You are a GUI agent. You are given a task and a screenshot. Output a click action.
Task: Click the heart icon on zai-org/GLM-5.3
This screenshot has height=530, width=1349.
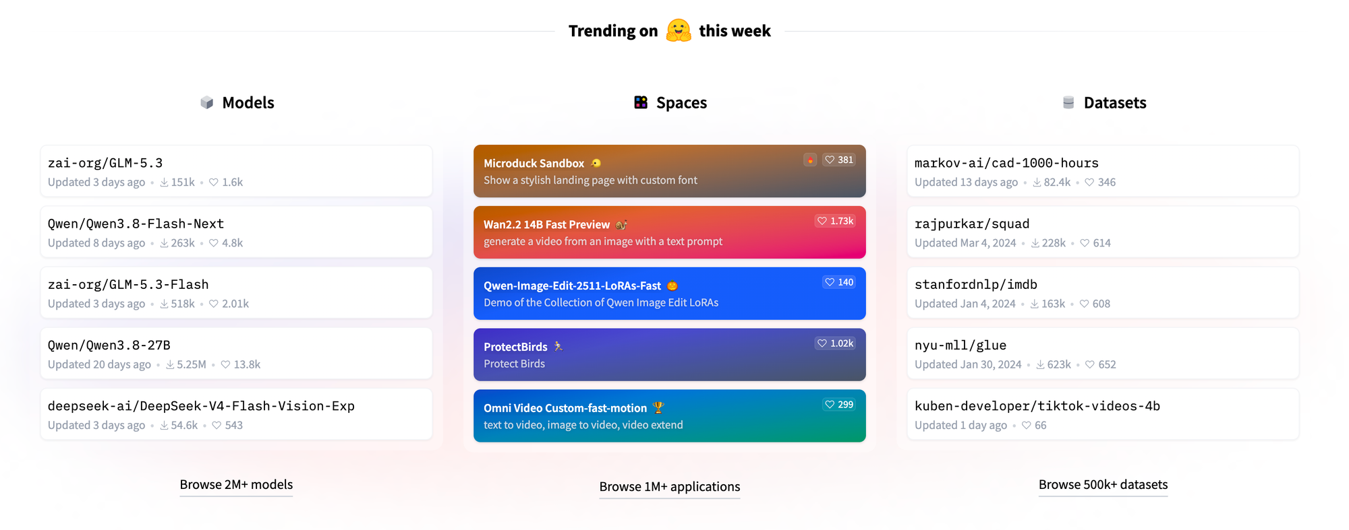[x=214, y=182]
